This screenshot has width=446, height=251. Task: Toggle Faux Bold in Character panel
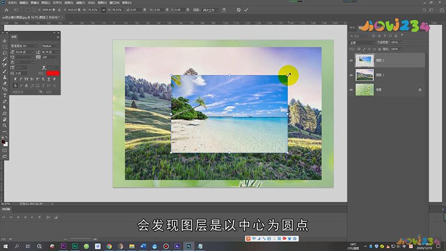(16, 79)
